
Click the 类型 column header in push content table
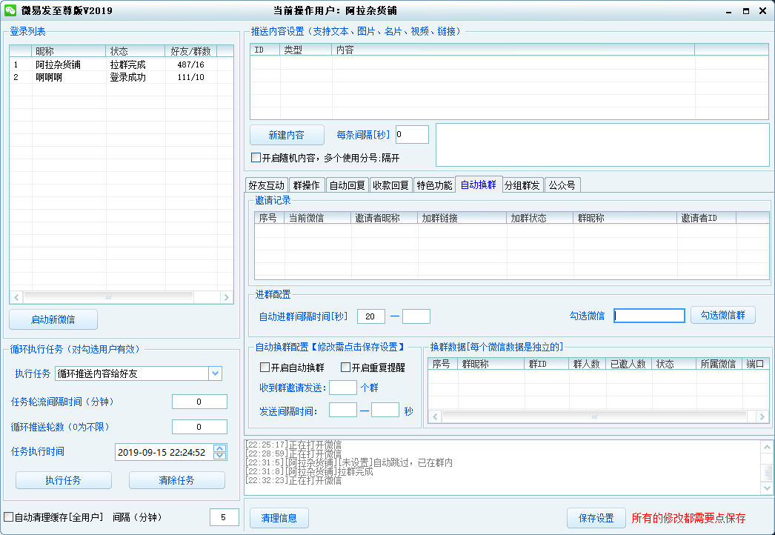pyautogui.click(x=305, y=50)
